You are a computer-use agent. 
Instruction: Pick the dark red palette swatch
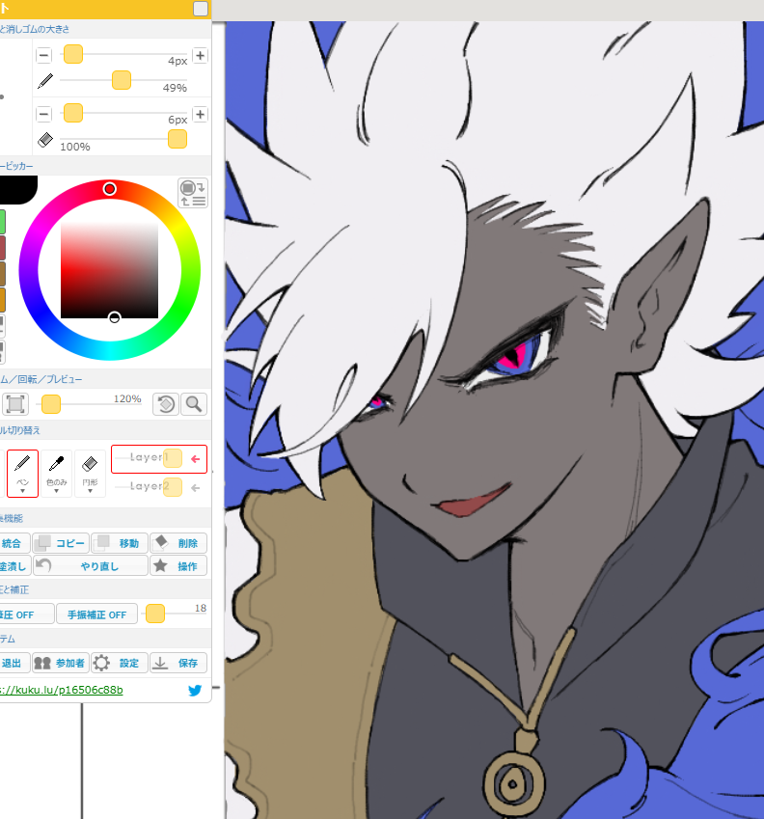(2, 248)
